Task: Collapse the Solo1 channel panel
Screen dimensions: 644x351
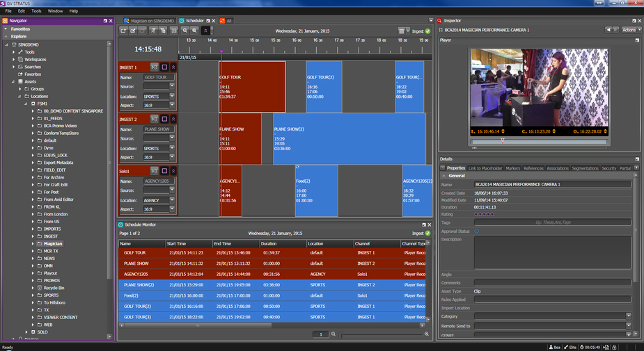Action: coord(173,171)
